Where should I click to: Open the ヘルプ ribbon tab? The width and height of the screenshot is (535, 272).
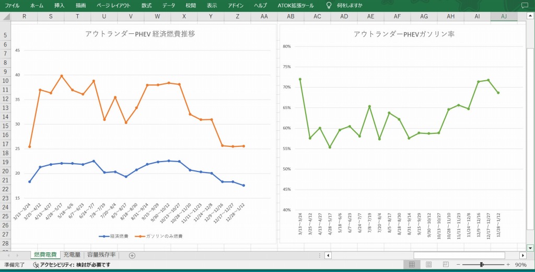pyautogui.click(x=260, y=5)
